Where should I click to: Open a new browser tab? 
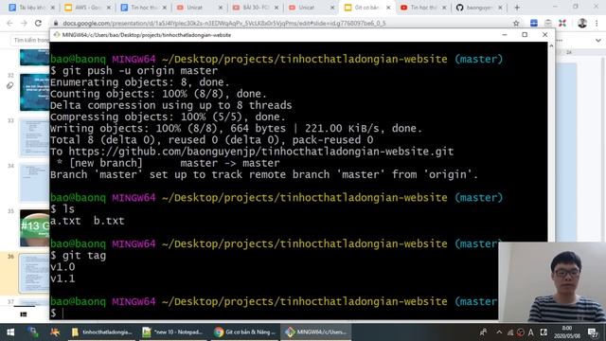pyautogui.click(x=517, y=8)
